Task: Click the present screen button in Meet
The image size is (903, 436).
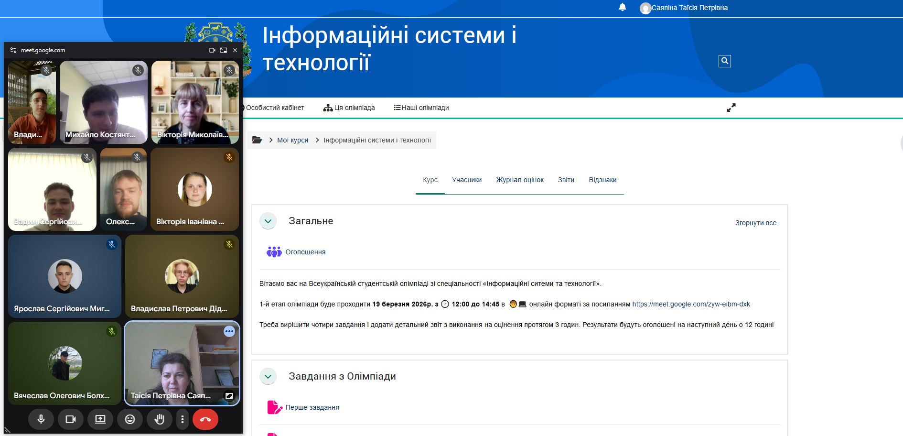Action: click(x=100, y=419)
